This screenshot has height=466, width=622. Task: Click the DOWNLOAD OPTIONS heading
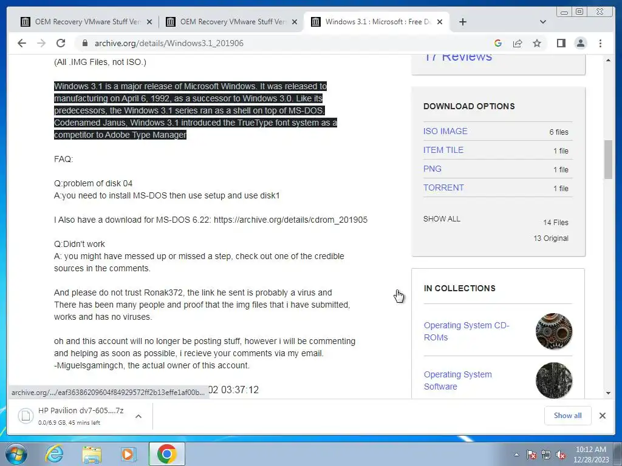[x=469, y=106]
